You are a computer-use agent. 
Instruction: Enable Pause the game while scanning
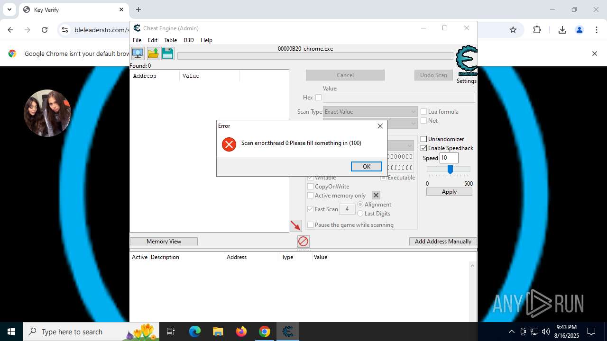pyautogui.click(x=311, y=225)
